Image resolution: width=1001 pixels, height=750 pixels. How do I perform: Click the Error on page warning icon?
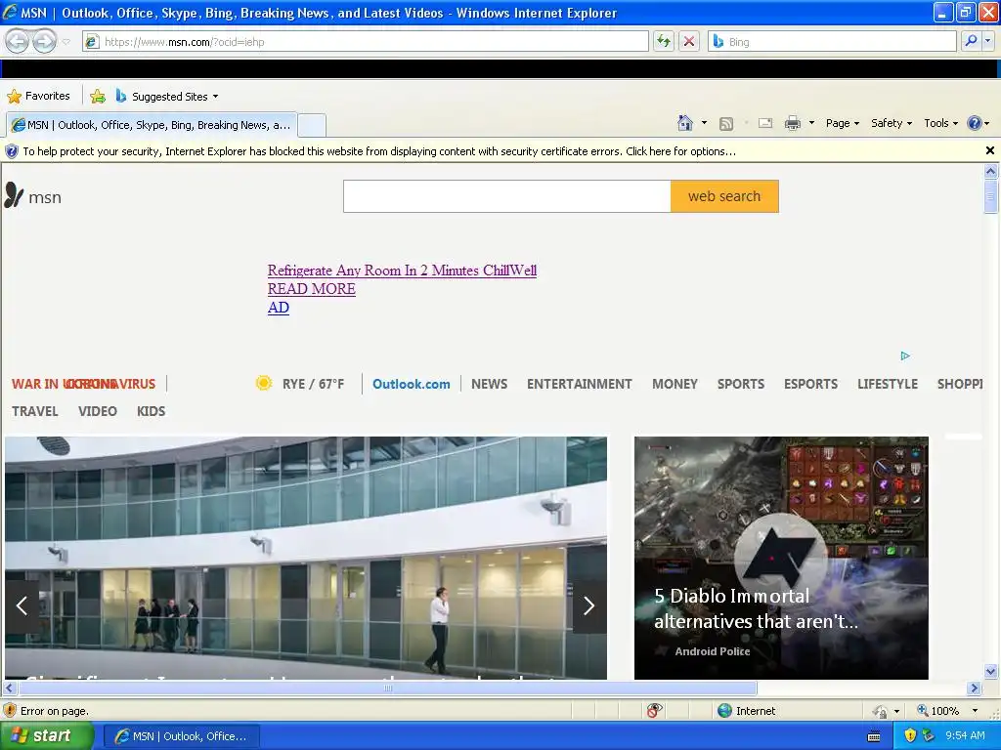pos(10,711)
